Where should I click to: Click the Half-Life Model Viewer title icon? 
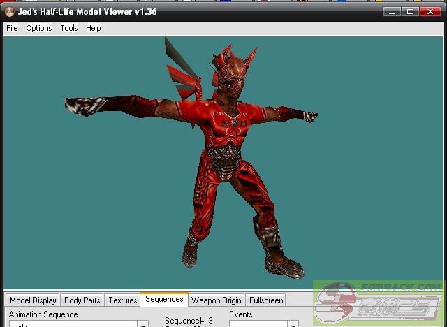click(x=10, y=12)
